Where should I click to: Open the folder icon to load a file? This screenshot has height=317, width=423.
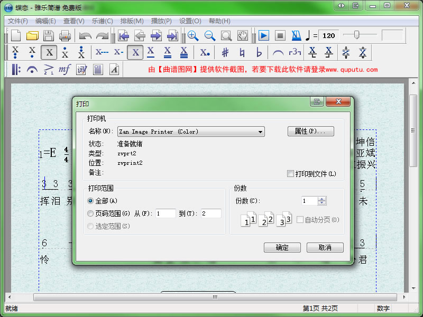[32, 35]
